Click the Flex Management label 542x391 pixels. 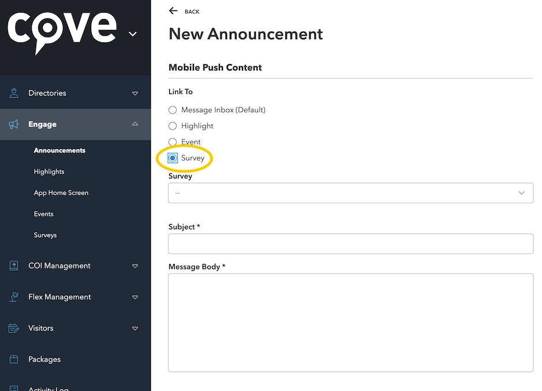[60, 297]
